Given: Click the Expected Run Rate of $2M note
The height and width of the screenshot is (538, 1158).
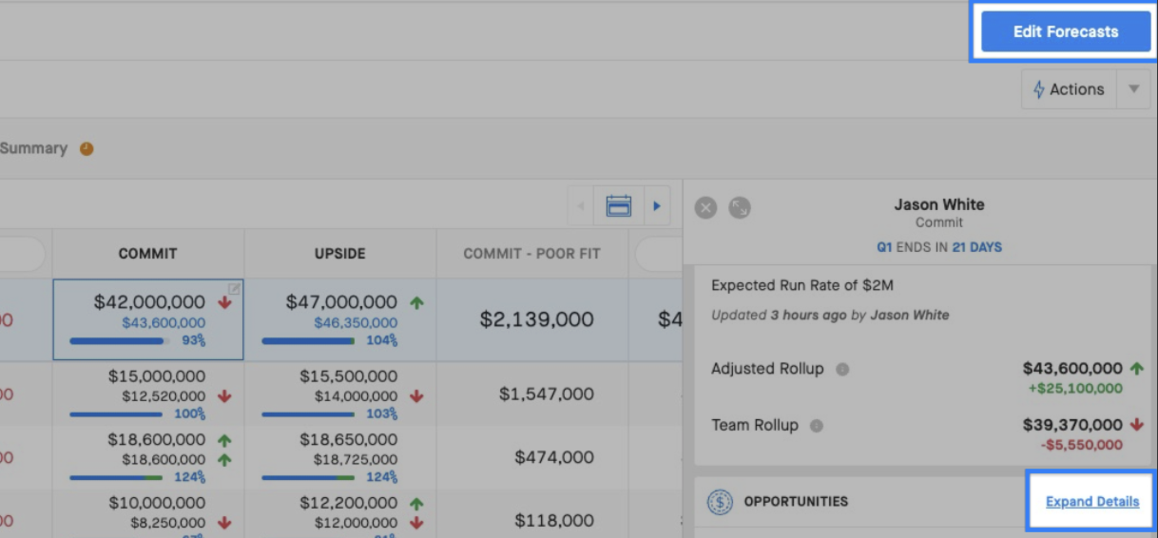Looking at the screenshot, I should (802, 285).
